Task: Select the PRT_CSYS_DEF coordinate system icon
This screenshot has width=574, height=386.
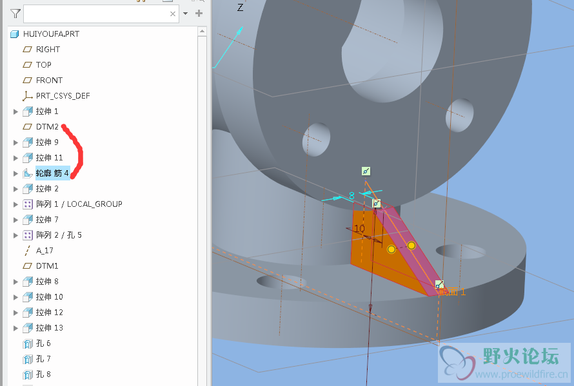Action: click(27, 96)
